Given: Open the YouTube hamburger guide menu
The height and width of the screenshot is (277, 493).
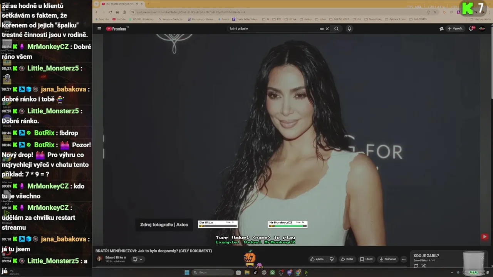Looking at the screenshot, I should pyautogui.click(x=99, y=29).
